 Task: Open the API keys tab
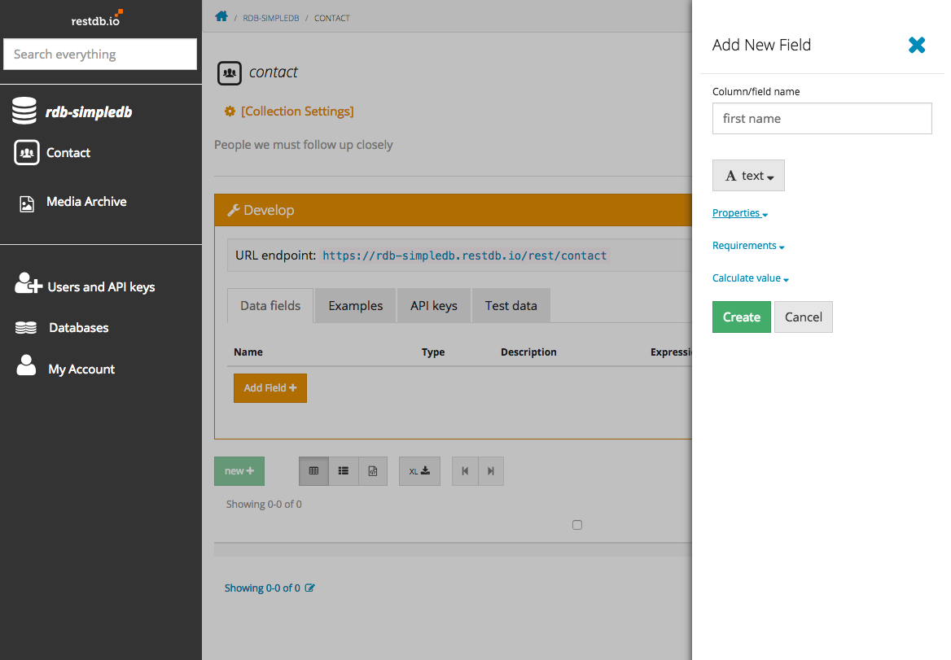(x=434, y=305)
